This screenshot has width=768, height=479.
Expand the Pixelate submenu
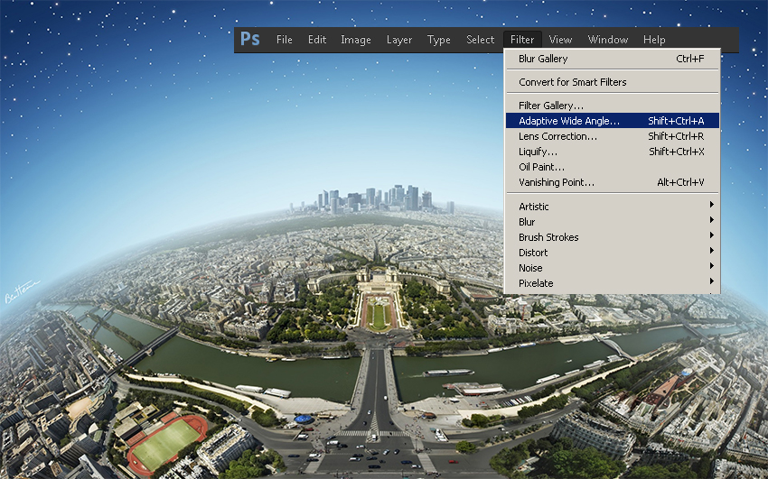(613, 283)
